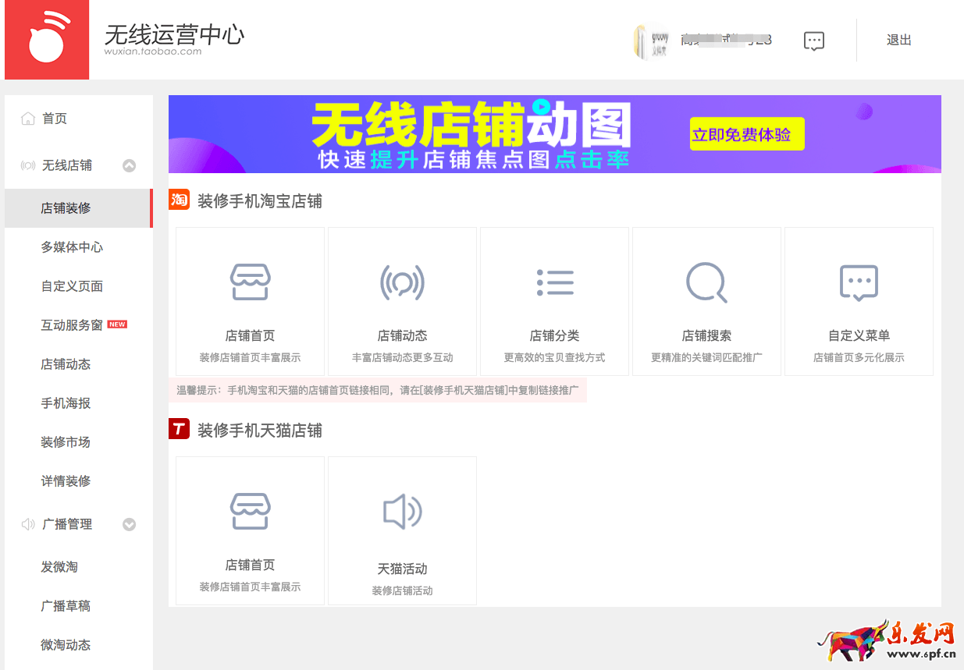This screenshot has width=964, height=670.
Task: Click the broadcast icon beside 无线店铺
Action: pyautogui.click(x=28, y=165)
